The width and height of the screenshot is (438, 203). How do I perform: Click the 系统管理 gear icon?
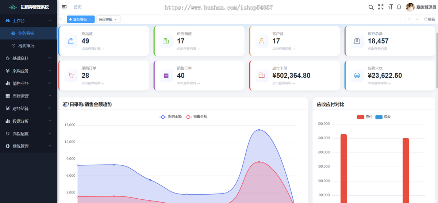coord(8,146)
